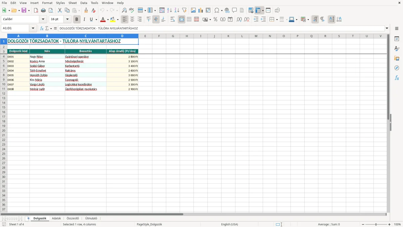The height and width of the screenshot is (227, 403).
Task: Toggle Align Right
Action: pyautogui.click(x=140, y=20)
